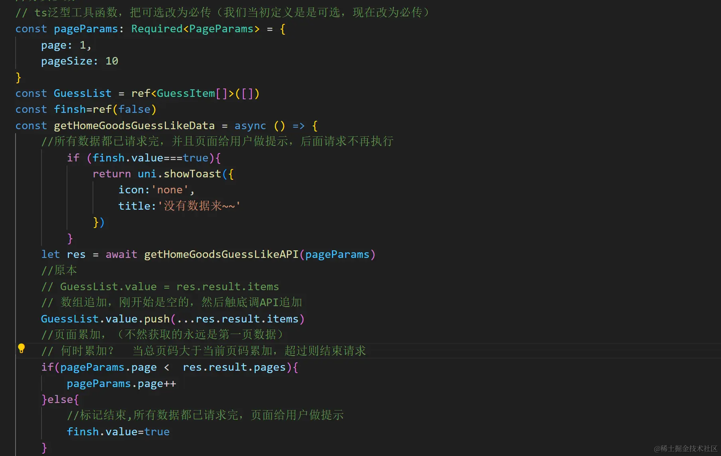Click the '}else{' line
This screenshot has height=456, width=721.
60,399
